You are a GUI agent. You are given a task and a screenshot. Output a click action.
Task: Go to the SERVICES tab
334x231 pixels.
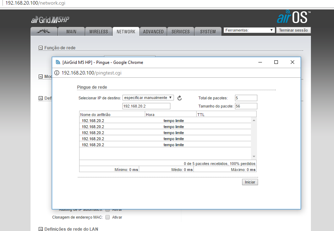pos(181,32)
